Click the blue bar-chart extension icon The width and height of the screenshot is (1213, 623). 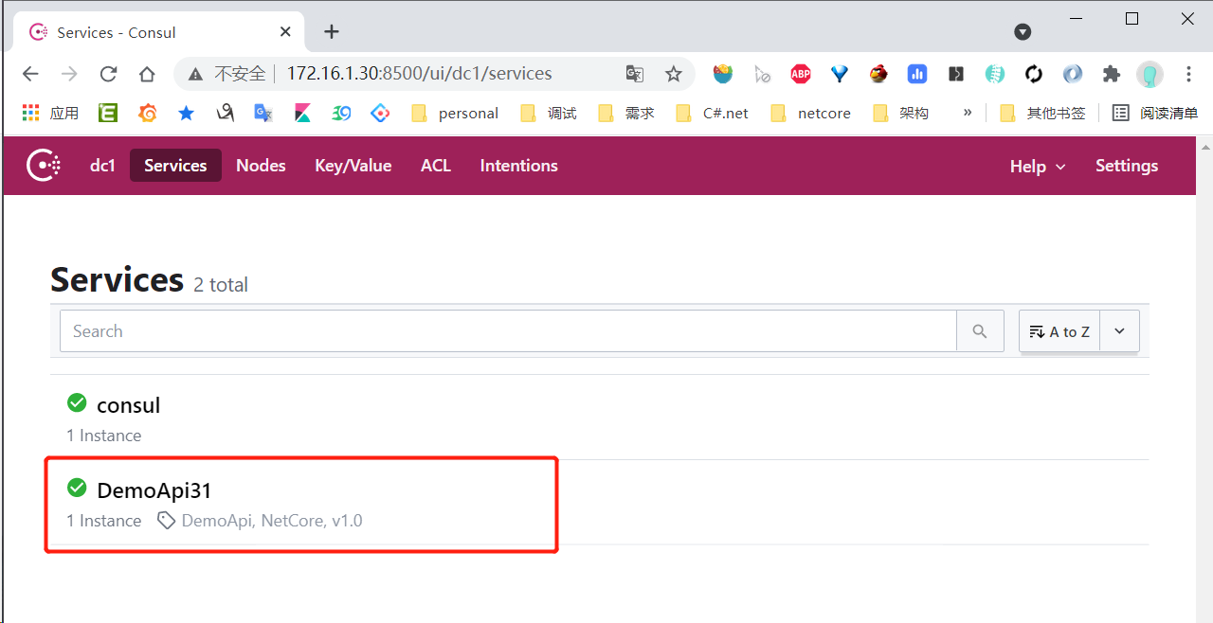(916, 74)
